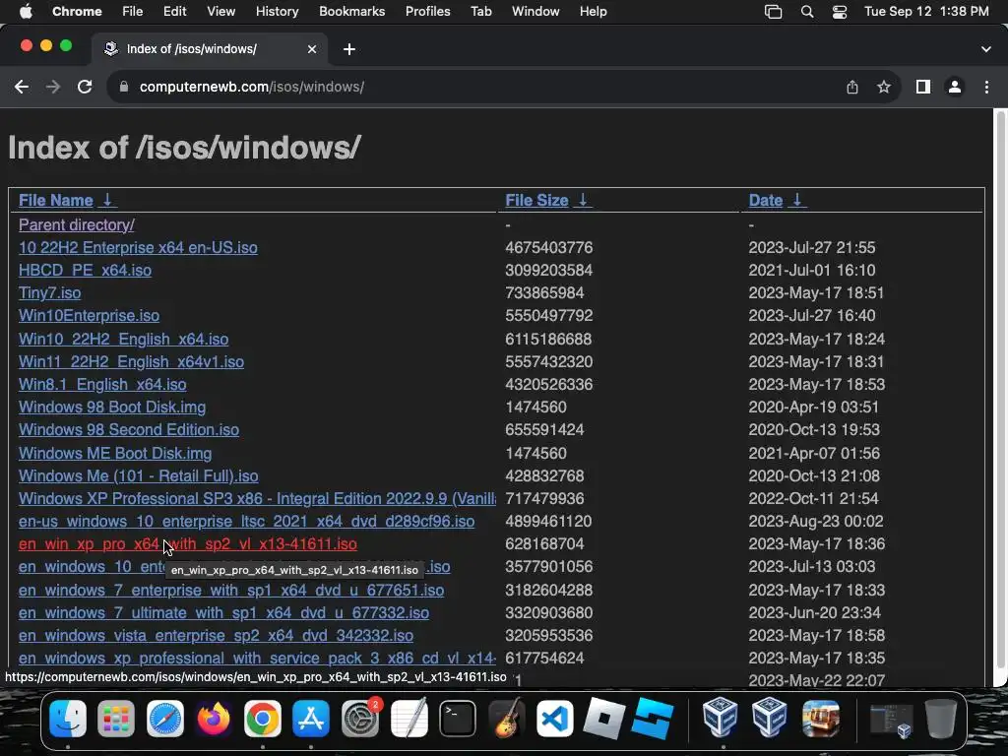The image size is (1008, 756).
Task: Download en_win_xp_pro_x64_with_sp2 iso
Action: pos(188,544)
